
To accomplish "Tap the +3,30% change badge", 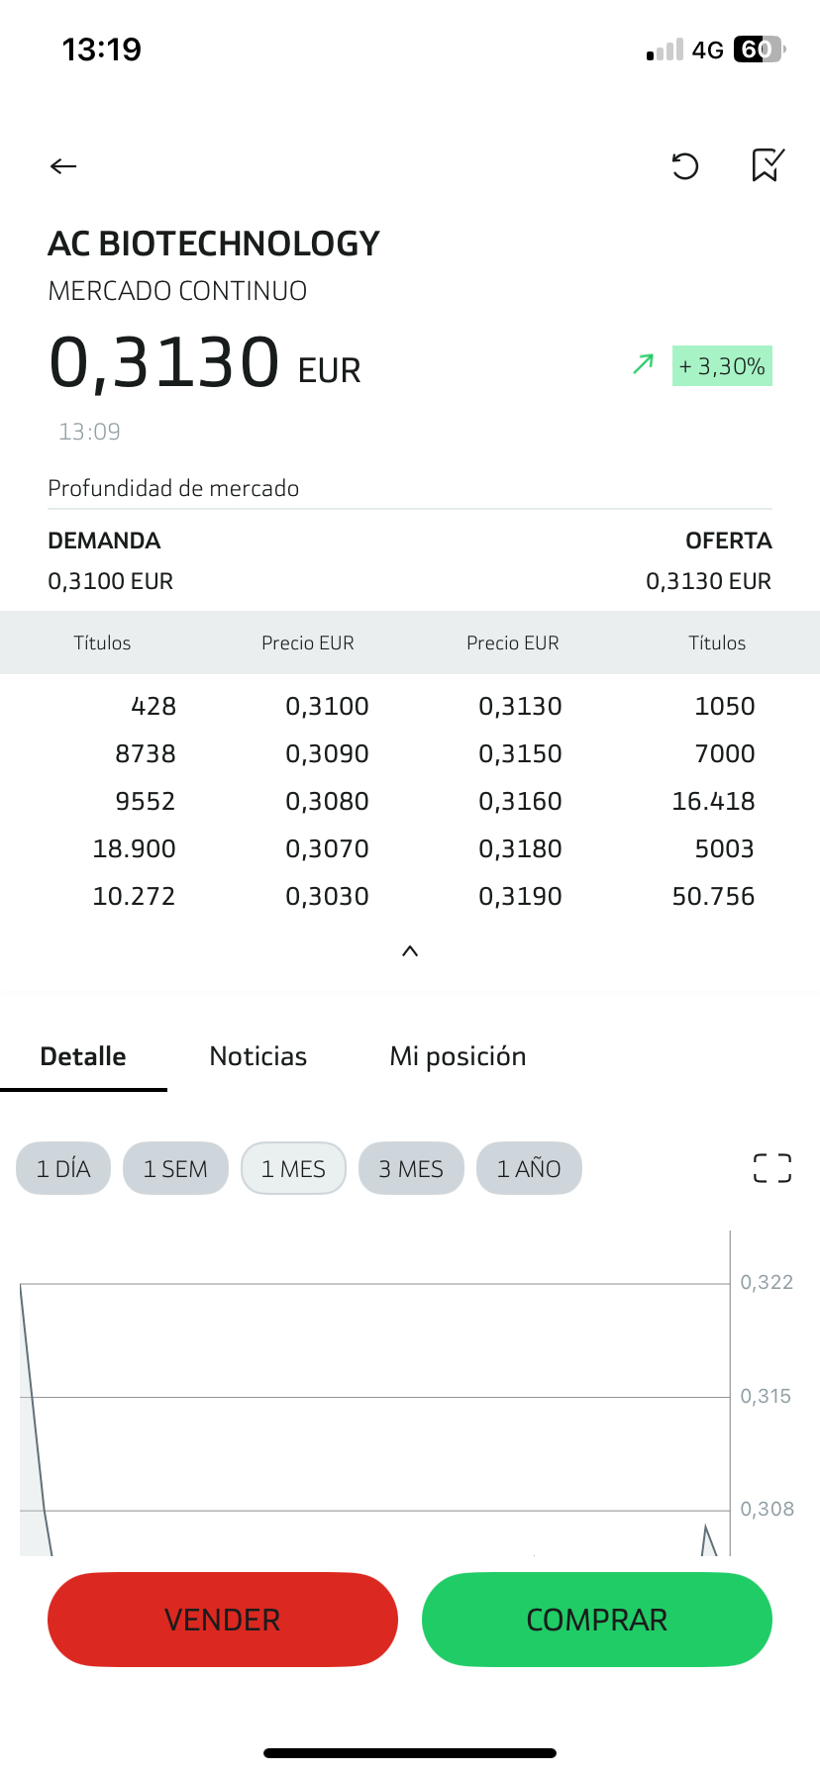I will [722, 366].
